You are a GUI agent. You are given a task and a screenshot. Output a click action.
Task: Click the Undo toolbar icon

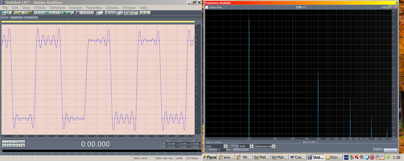point(36,13)
